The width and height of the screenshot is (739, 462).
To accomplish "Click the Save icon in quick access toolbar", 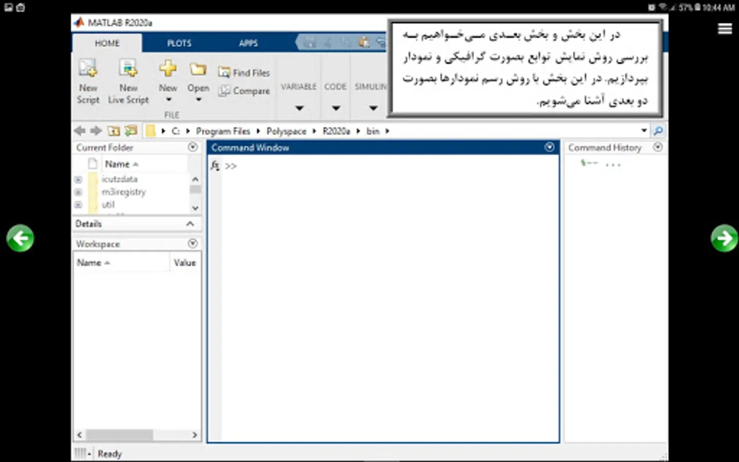I will 309,43.
